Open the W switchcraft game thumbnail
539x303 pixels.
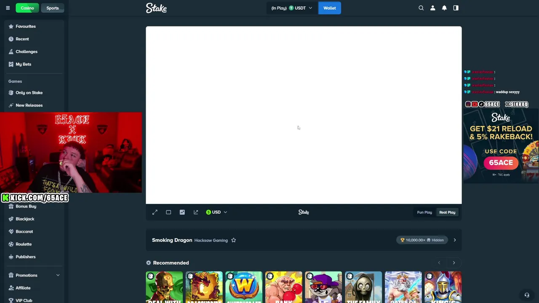244,287
